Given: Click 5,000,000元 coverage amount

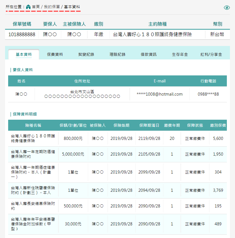Looking at the screenshot, I should (73, 154).
